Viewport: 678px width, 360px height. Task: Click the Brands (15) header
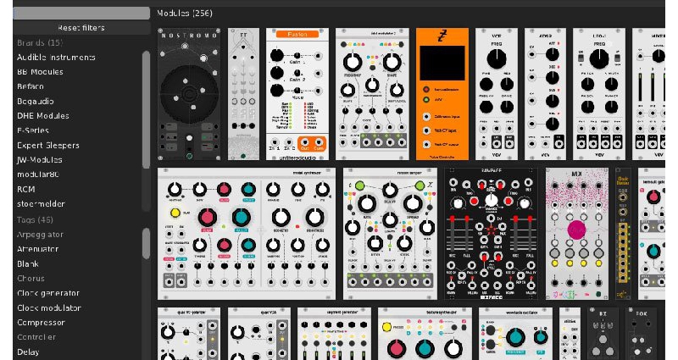click(40, 43)
